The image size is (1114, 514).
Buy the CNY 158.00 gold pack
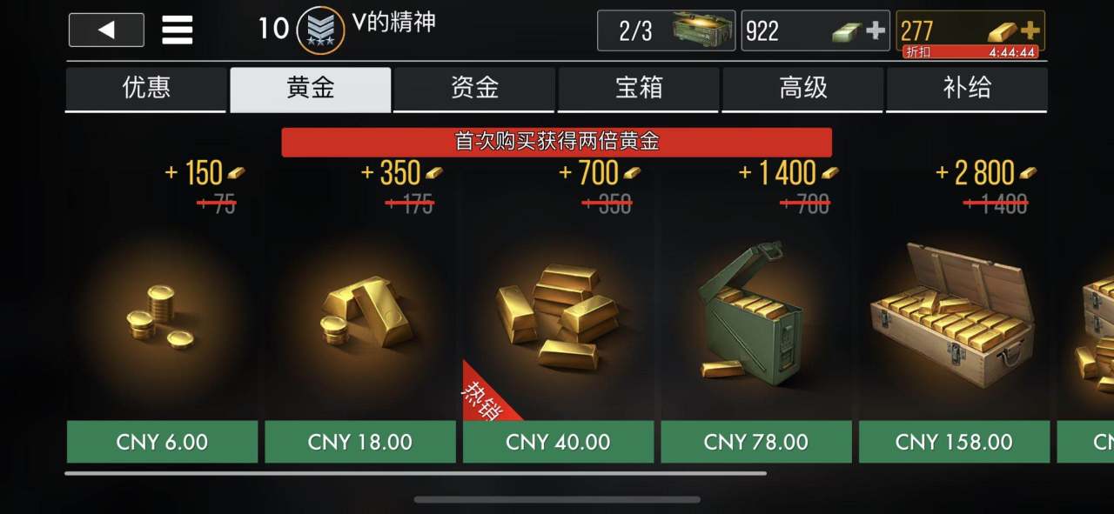[954, 442]
